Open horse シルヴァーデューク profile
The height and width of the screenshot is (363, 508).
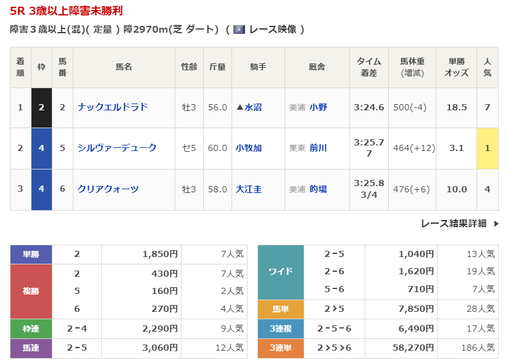tap(117, 148)
